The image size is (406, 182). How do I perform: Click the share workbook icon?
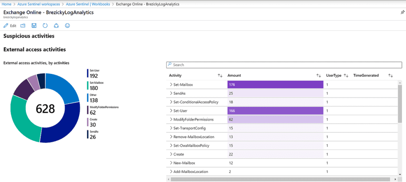point(56,26)
